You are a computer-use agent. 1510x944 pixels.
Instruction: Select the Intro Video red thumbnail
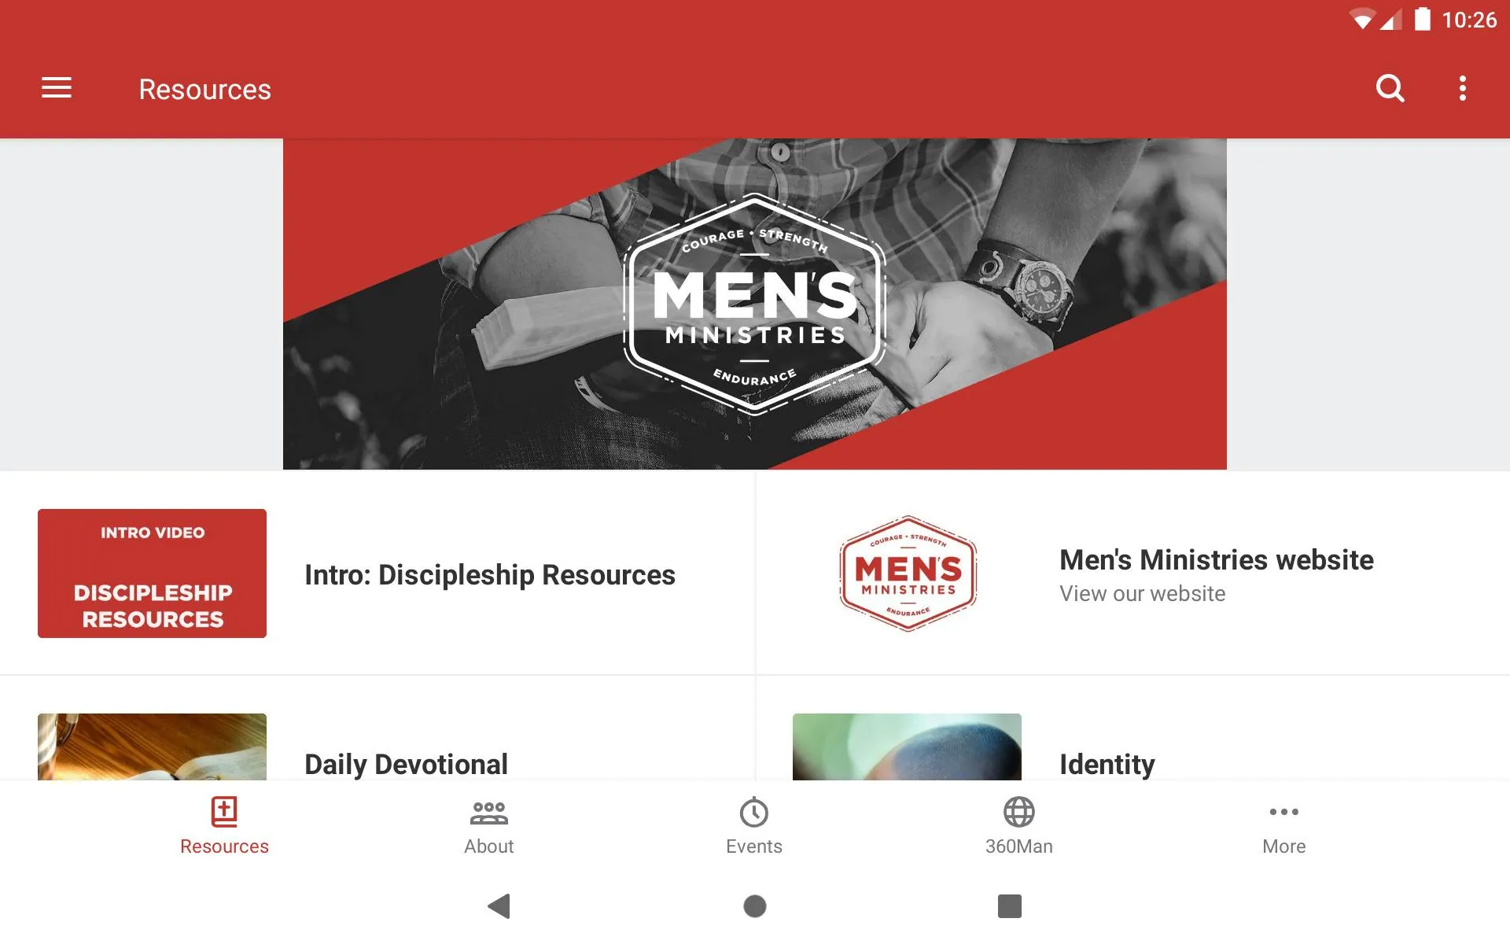pos(151,573)
